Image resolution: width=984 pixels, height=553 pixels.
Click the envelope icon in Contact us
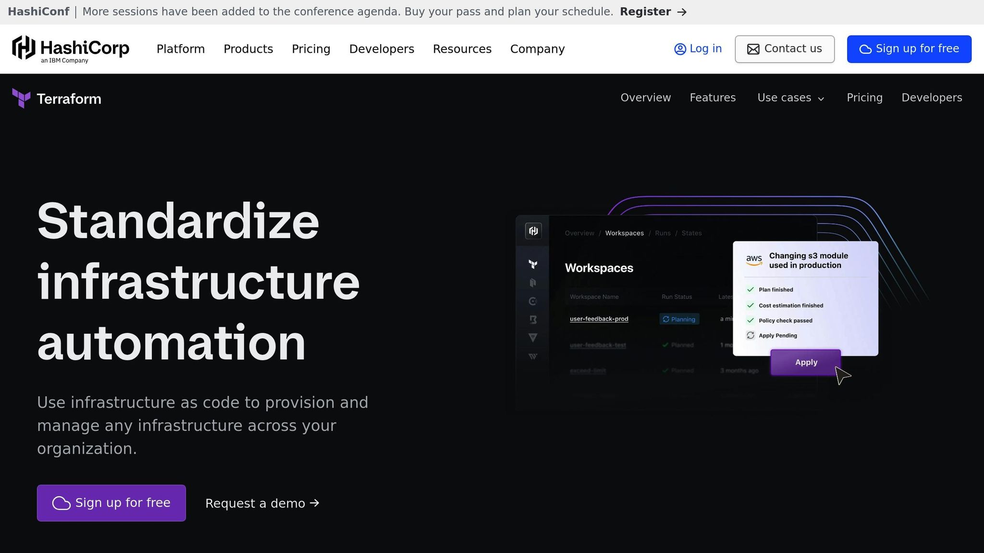[753, 49]
